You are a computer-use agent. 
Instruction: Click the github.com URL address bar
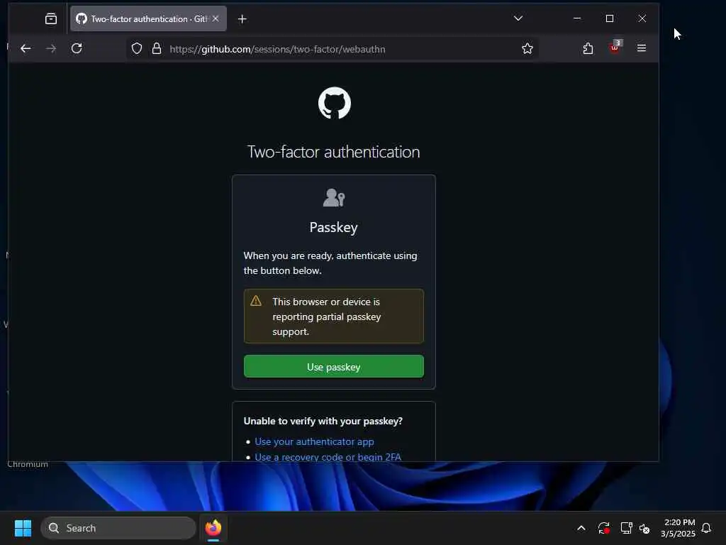[x=333, y=49]
